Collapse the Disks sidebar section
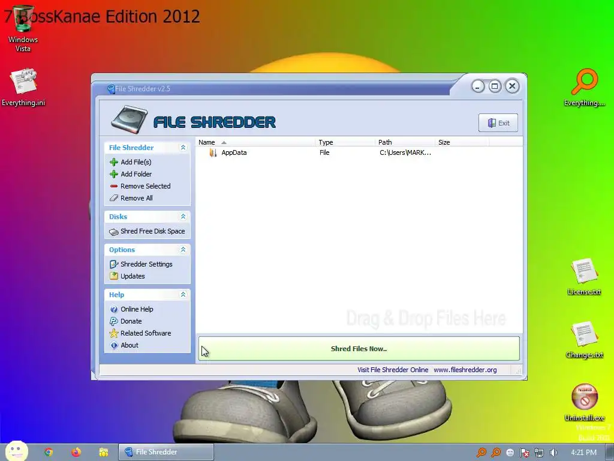This screenshot has height=461, width=614. tap(183, 216)
